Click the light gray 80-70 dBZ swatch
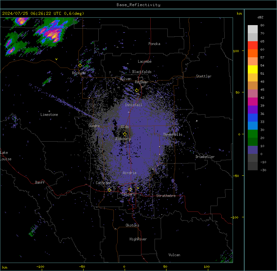The image size is (277, 271). (253, 29)
